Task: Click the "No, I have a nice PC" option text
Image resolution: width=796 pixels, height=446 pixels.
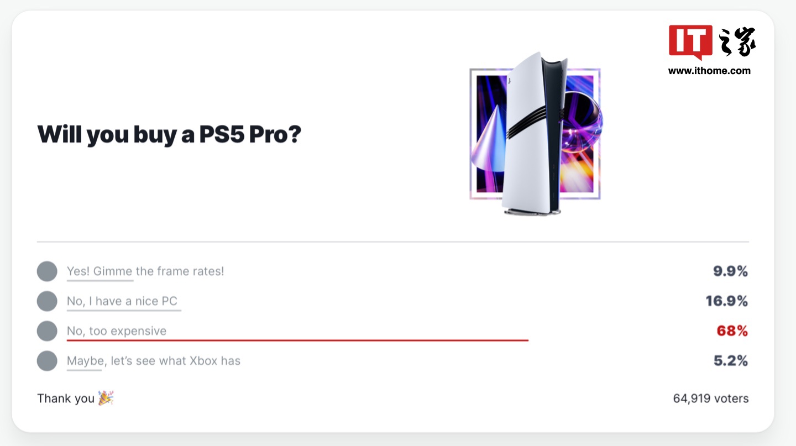Action: [x=122, y=301]
